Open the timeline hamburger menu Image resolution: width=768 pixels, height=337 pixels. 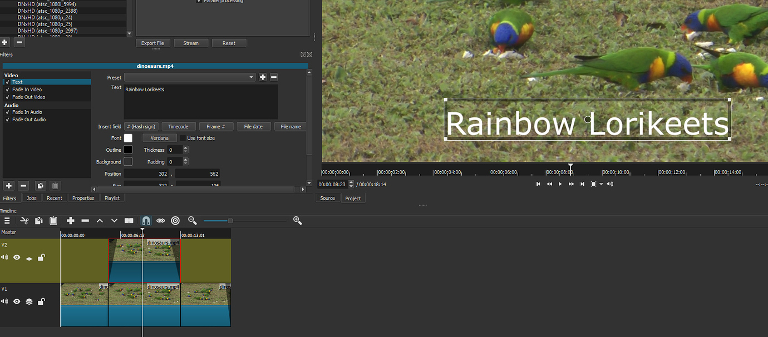[x=7, y=221]
